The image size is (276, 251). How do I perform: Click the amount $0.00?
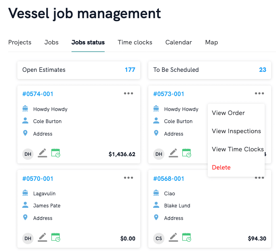pos(128,239)
